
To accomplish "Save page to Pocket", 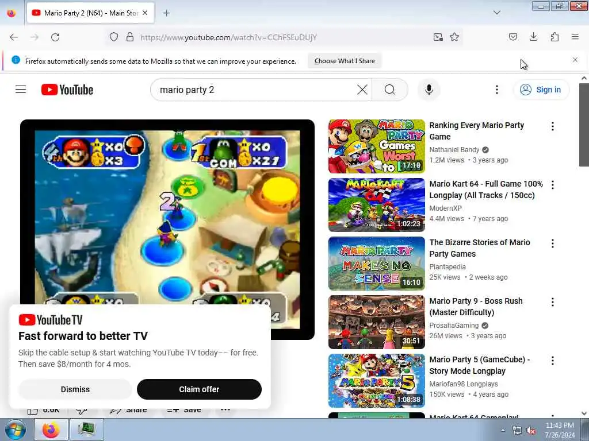I will point(512,37).
